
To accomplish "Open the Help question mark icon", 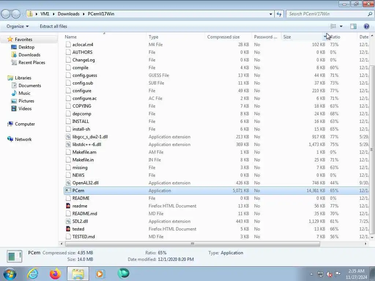I will (x=366, y=26).
